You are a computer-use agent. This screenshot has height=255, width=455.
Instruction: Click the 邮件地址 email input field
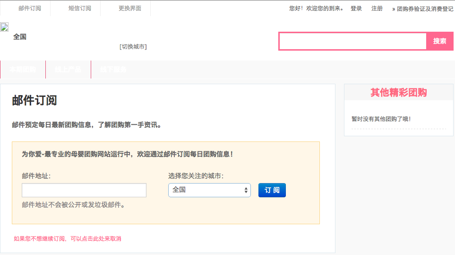84,190
